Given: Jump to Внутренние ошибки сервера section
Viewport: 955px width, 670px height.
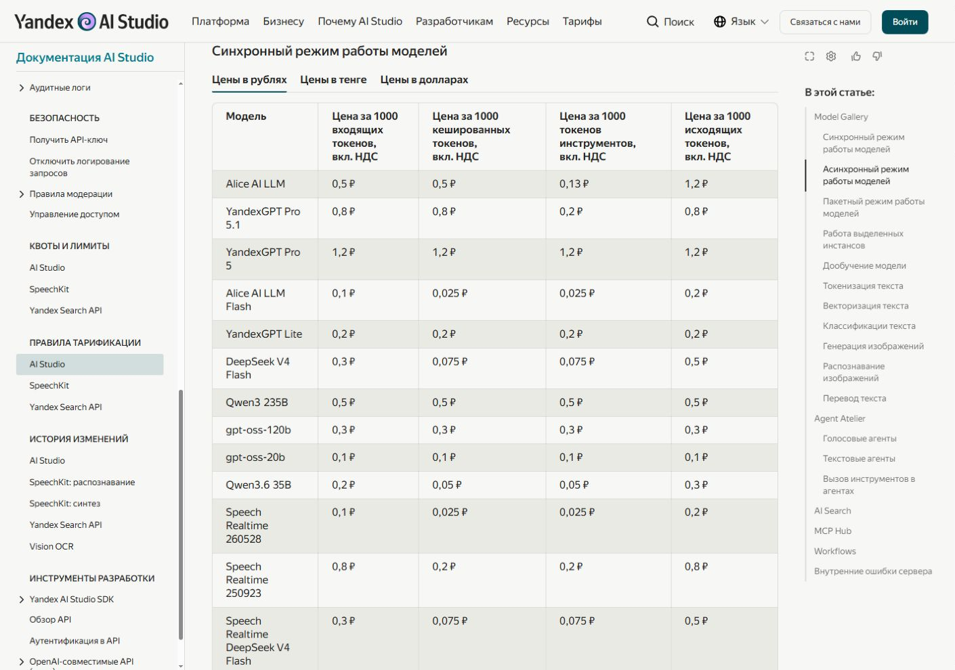Looking at the screenshot, I should 873,571.
